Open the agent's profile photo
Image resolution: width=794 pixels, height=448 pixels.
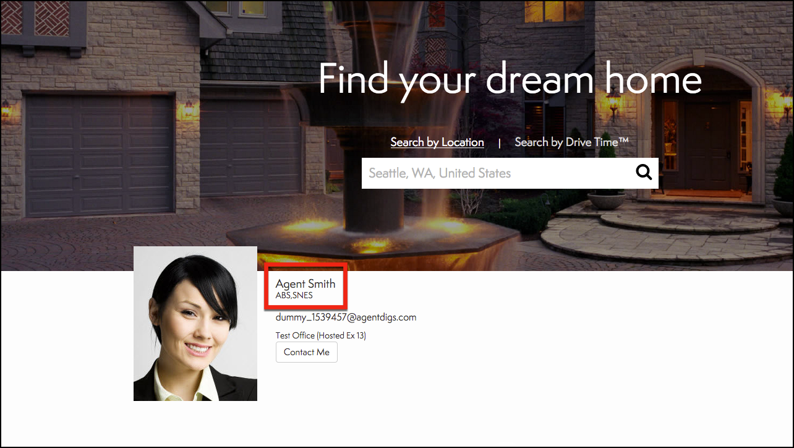tap(195, 324)
